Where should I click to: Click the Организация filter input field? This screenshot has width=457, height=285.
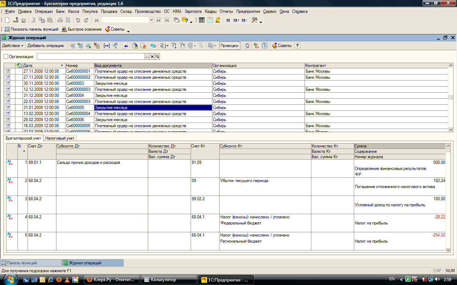(91, 57)
